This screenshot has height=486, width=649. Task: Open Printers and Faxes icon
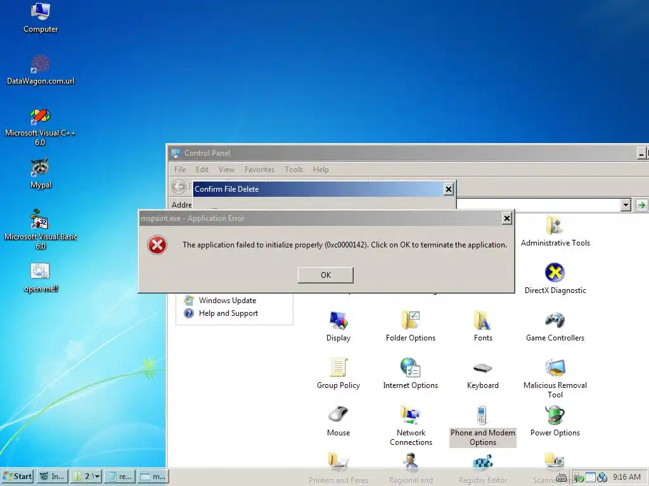point(338,468)
